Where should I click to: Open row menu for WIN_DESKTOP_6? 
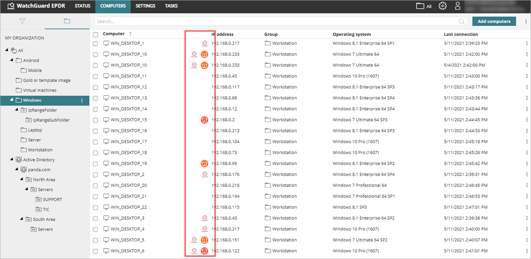527,250
